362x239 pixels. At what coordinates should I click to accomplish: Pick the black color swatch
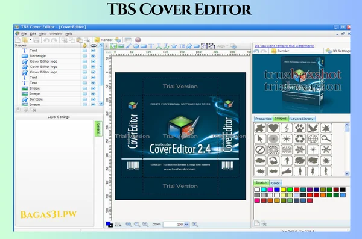[x=343, y=190]
